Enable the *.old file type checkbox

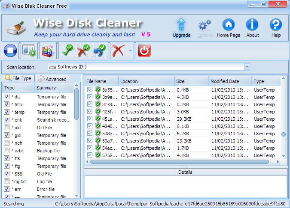pos(6,128)
